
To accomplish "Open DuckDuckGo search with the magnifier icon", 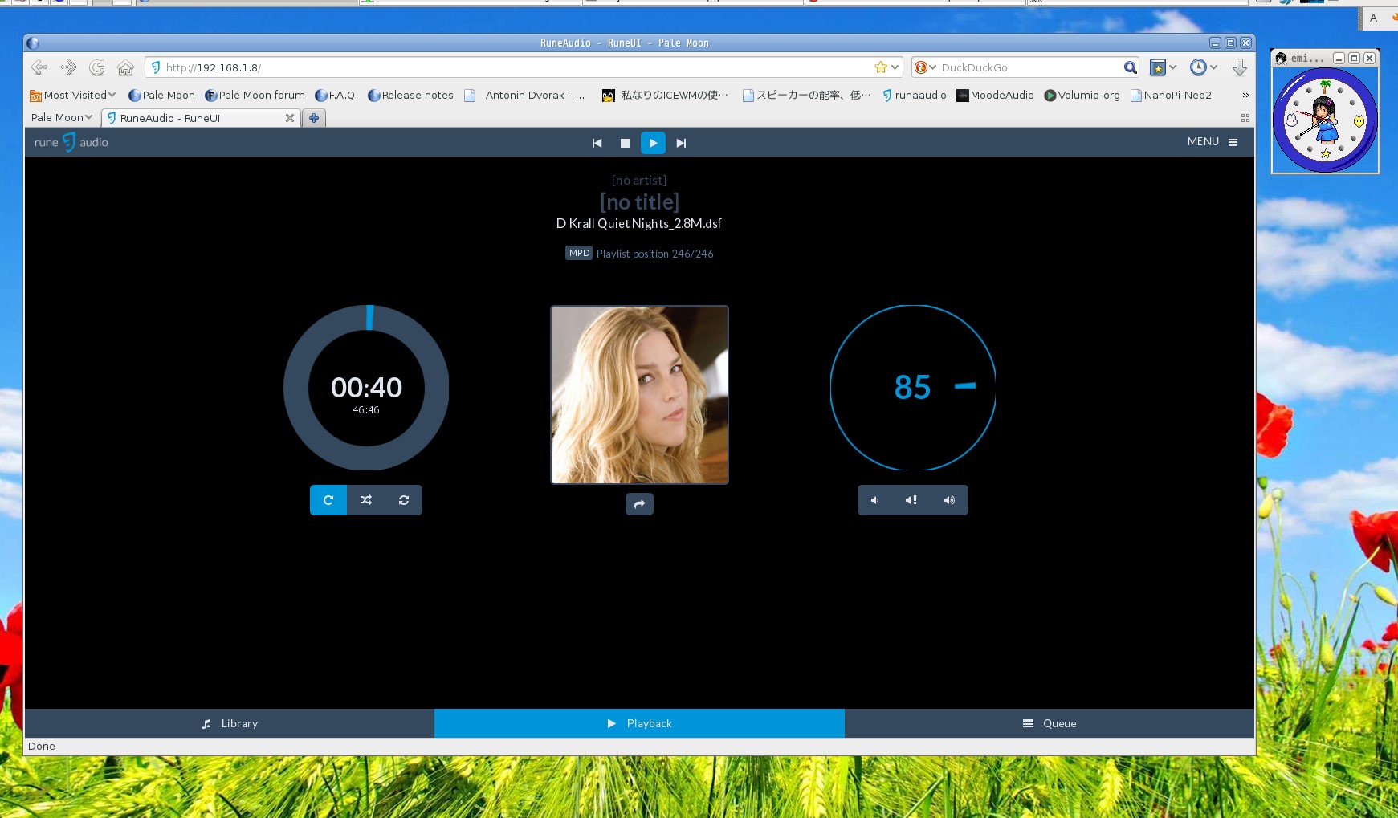I will click(1131, 67).
